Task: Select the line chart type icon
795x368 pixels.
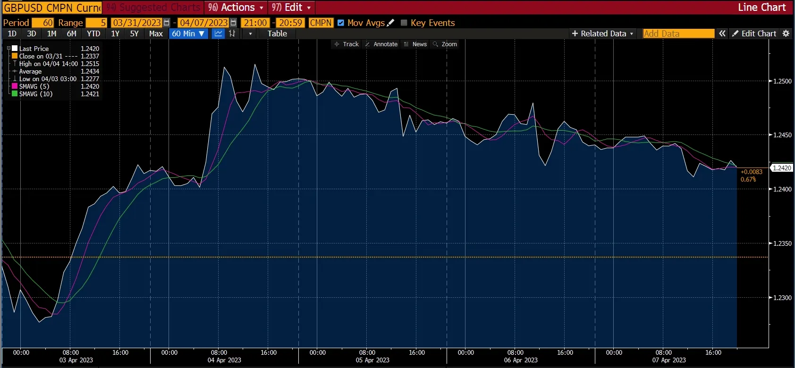Action: (218, 33)
